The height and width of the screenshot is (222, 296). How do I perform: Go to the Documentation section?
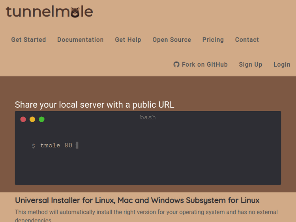coord(81,40)
